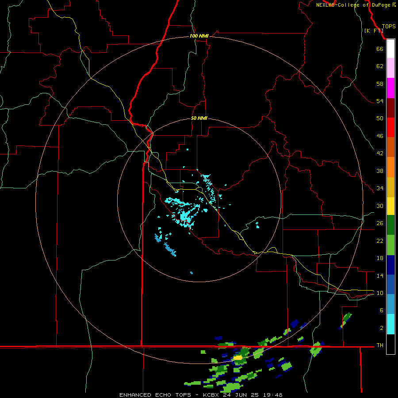This screenshot has height=398, width=398.
Task: Click the TH threshold label
Action: point(380,345)
